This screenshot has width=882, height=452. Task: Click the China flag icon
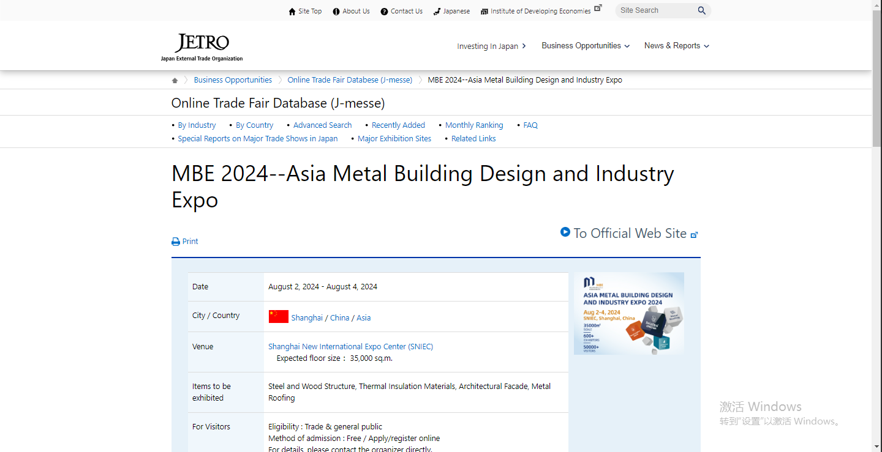pos(279,316)
